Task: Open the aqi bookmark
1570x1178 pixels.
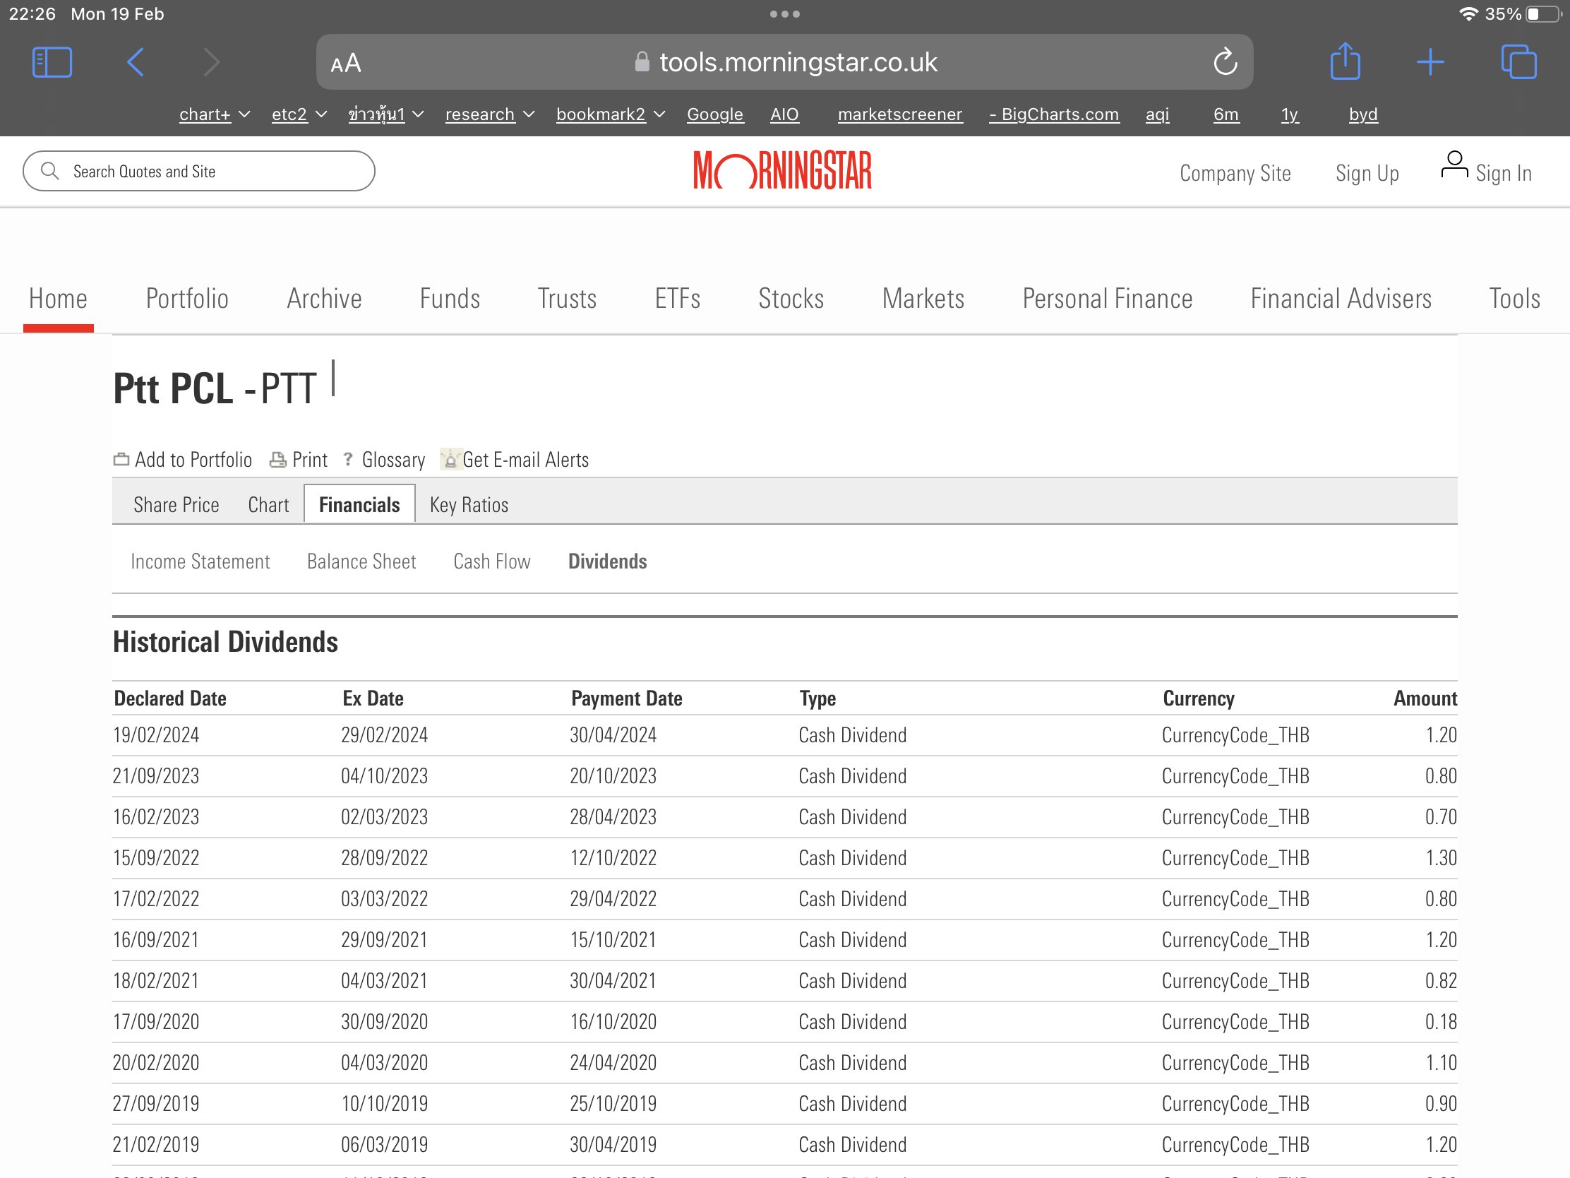Action: point(1157,114)
